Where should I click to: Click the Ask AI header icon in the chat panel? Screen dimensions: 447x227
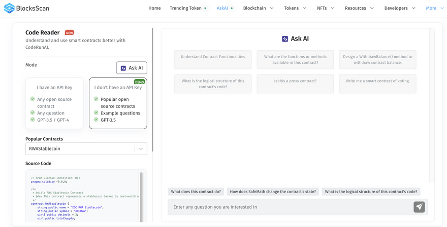285,39
